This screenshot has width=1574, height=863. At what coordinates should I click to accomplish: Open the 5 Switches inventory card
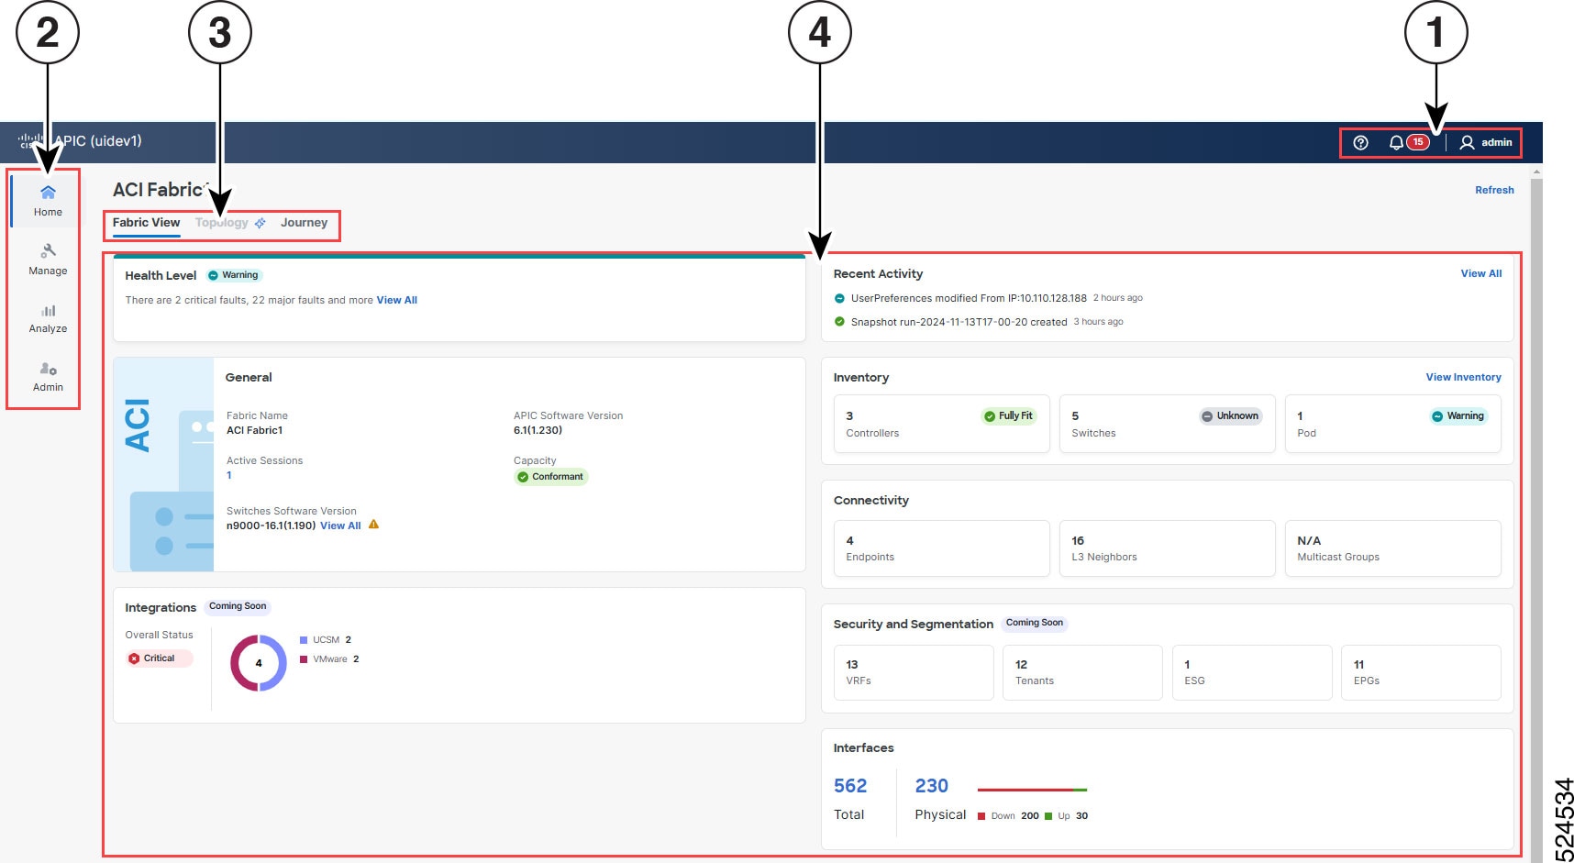point(1167,424)
